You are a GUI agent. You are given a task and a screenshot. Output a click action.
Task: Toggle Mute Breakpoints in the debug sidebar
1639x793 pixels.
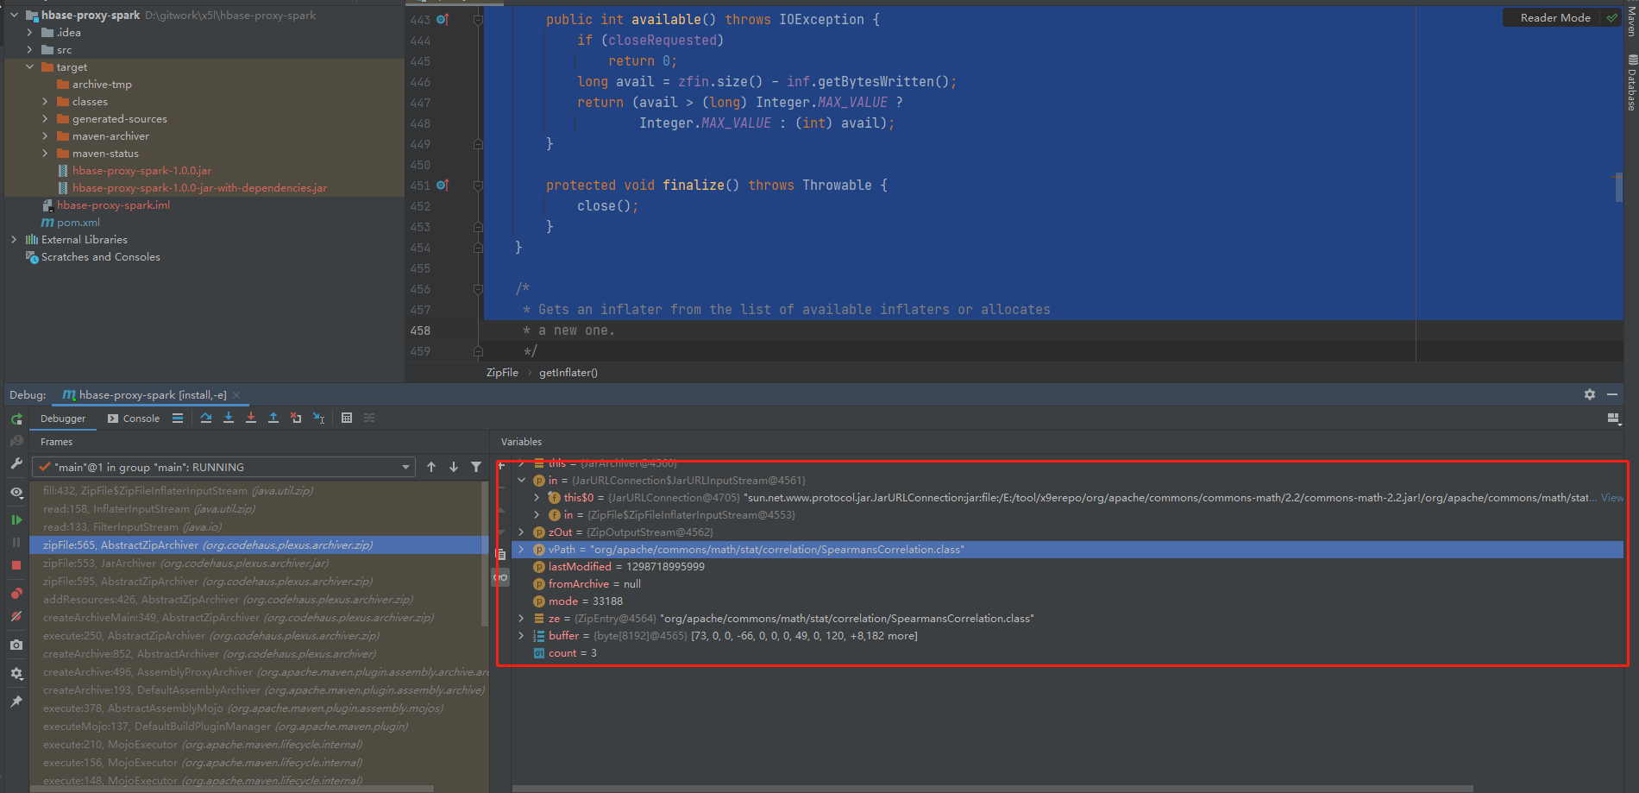tap(16, 616)
